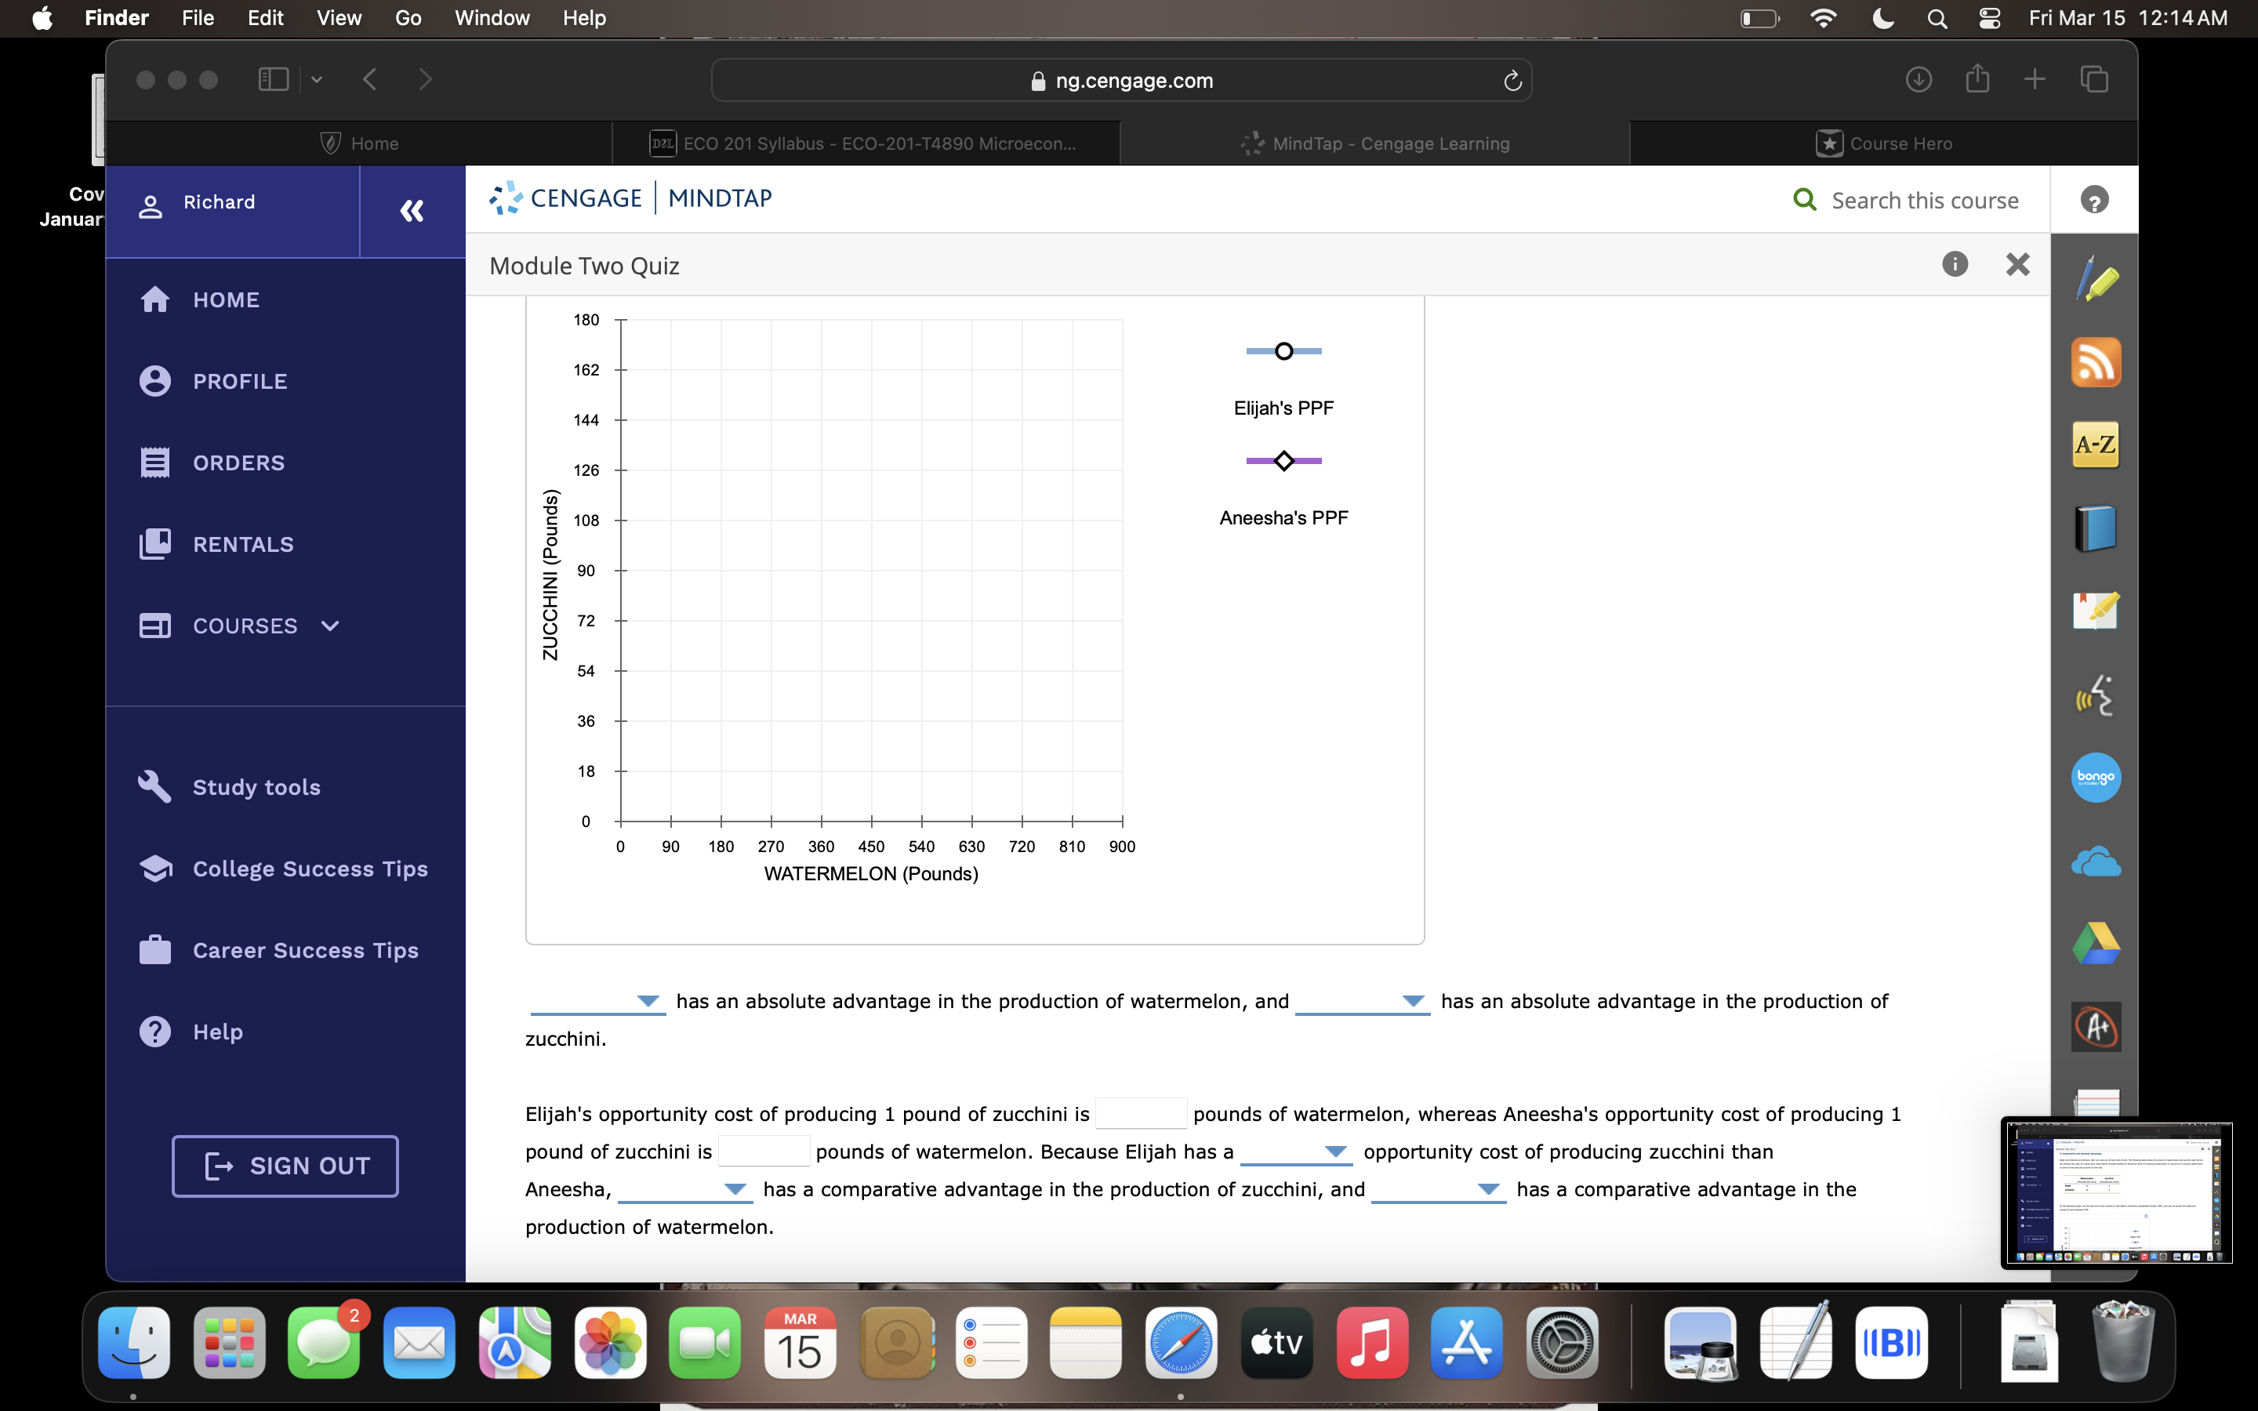Click the SIGN OUT button
The width and height of the screenshot is (2258, 1411).
[x=285, y=1165]
